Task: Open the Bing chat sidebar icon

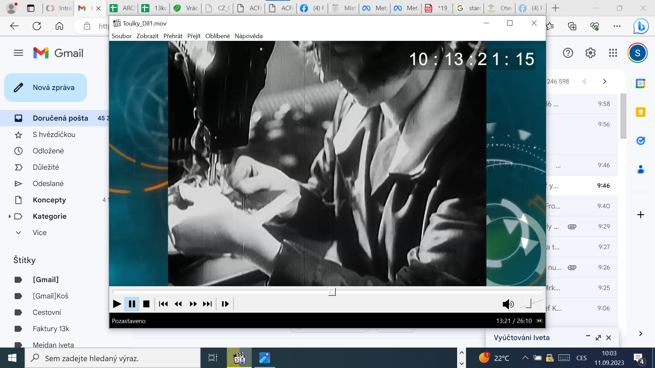Action: [641, 26]
